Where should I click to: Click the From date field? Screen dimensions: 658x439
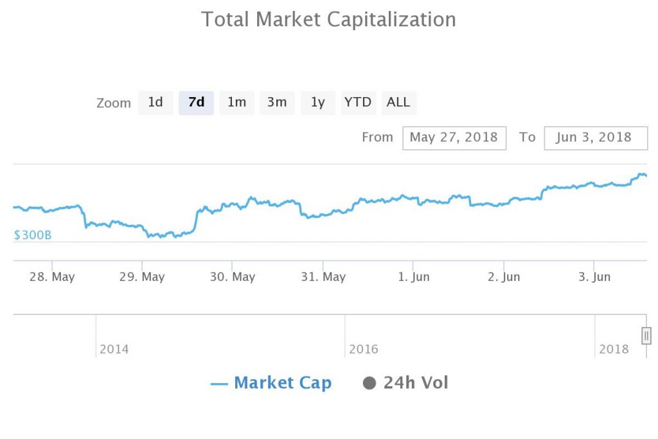[x=454, y=138]
